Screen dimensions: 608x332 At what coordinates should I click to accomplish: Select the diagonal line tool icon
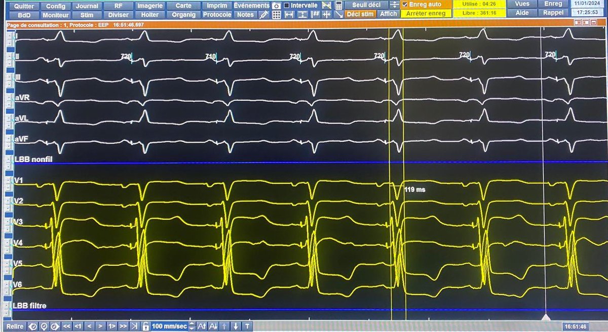click(339, 15)
